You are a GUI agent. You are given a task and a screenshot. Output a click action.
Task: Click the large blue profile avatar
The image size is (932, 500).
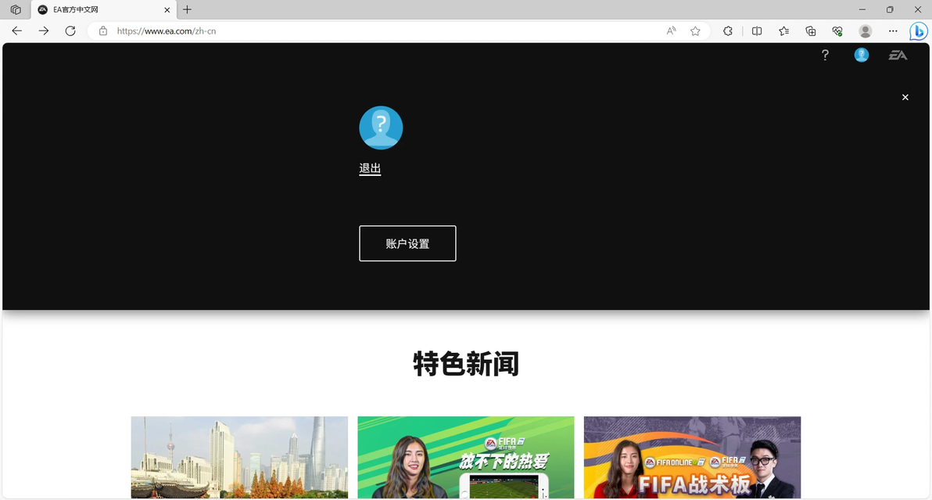click(x=381, y=128)
